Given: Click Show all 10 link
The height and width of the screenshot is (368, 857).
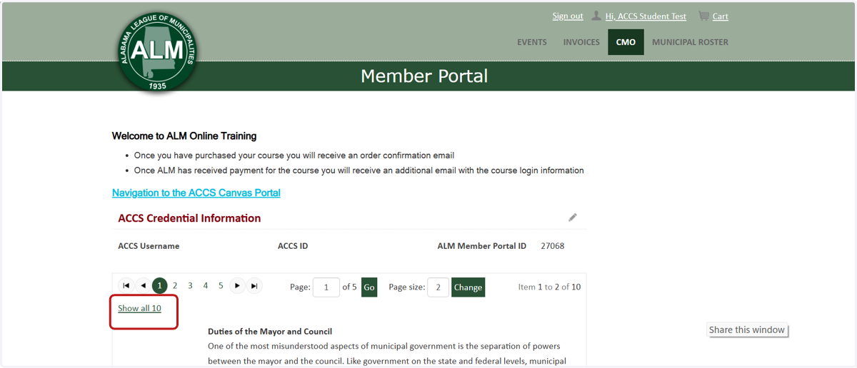Looking at the screenshot, I should 139,308.
